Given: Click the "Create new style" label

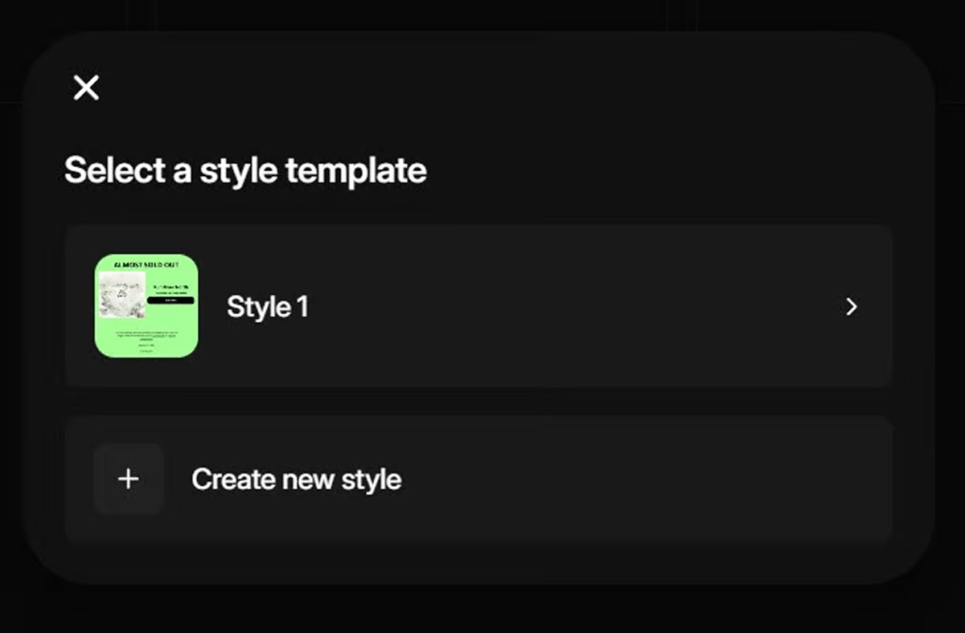Looking at the screenshot, I should coord(296,480).
